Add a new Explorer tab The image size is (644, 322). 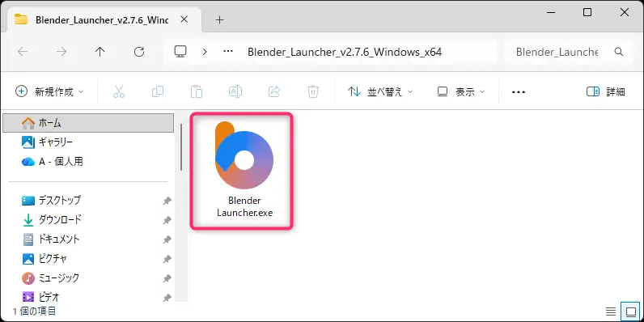220,19
